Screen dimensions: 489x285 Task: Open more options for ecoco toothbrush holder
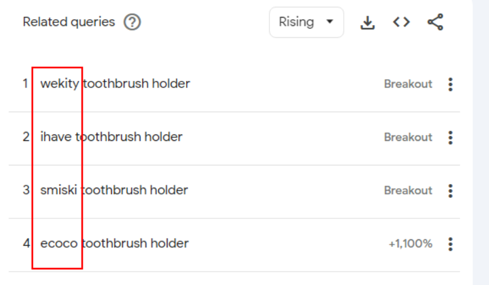pyautogui.click(x=450, y=244)
